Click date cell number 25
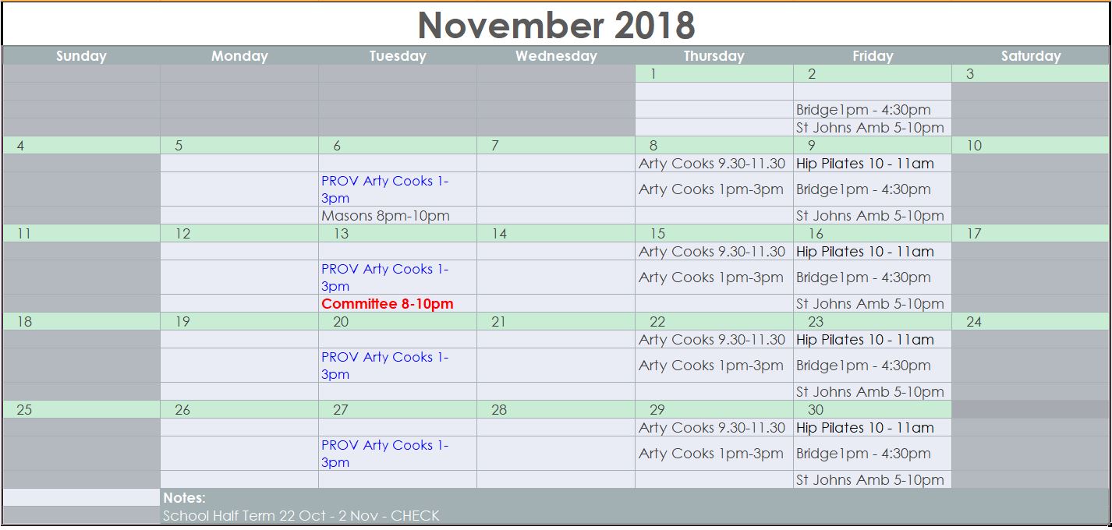Viewport: 1112px width, 530px height. tap(81, 410)
